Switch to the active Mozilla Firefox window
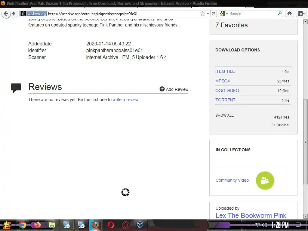Screen dimensions: 308x231 [95, 225]
